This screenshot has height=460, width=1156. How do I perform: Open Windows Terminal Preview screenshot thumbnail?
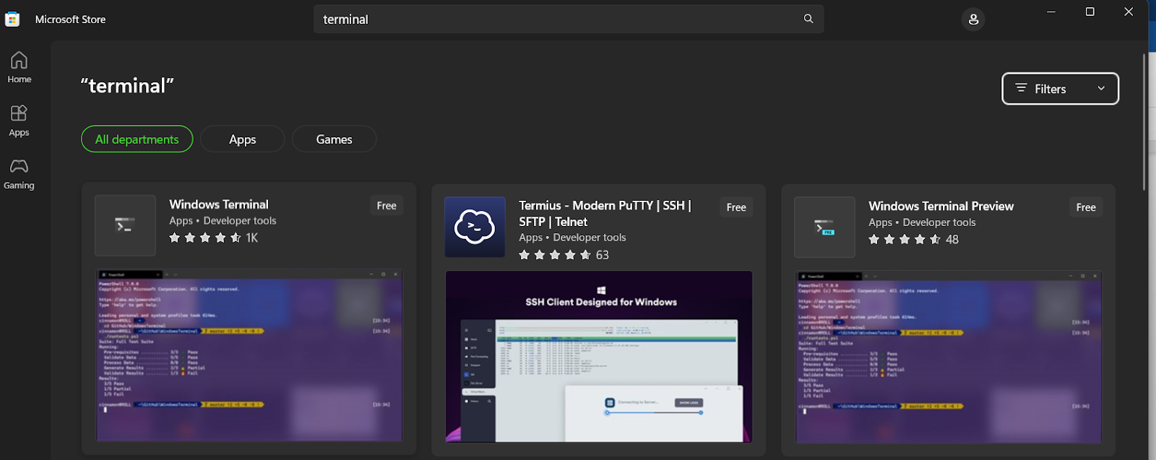tap(949, 357)
